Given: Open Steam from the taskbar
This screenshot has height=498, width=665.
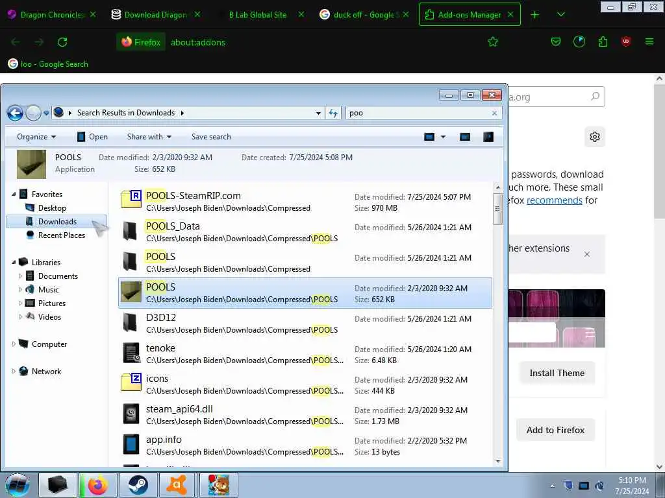Looking at the screenshot, I should 138,485.
